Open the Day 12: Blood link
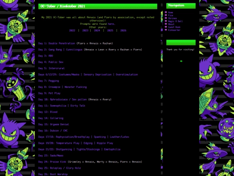Image resolution: width=234 pixels, height=176 pixels. pyautogui.click(x=48, y=112)
